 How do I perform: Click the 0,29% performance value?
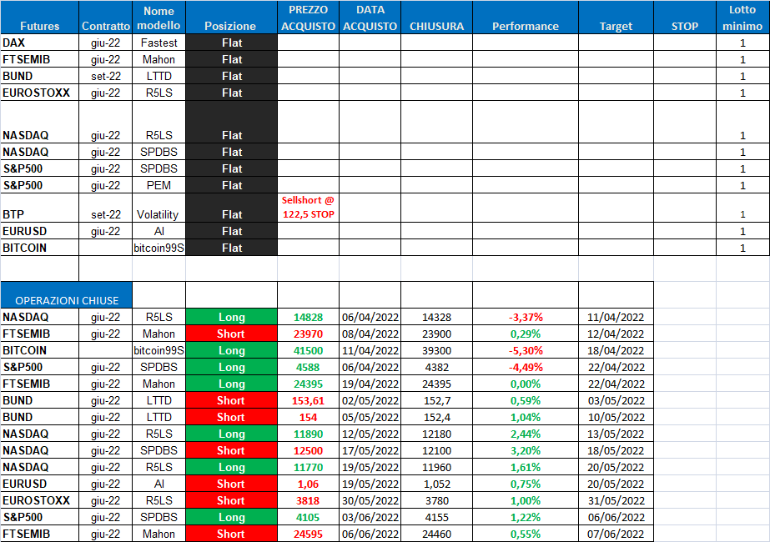click(x=526, y=334)
